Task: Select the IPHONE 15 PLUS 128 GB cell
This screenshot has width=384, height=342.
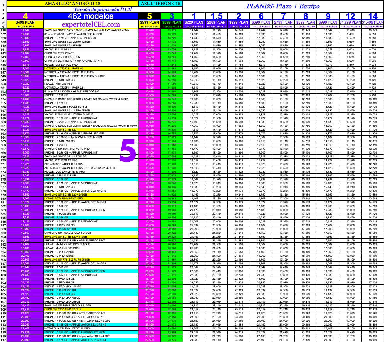Action: coord(91,229)
